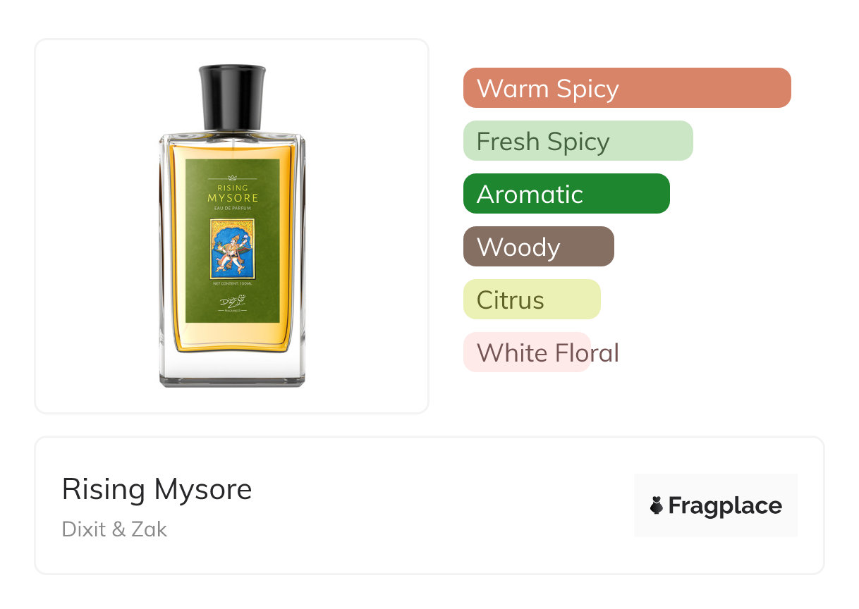The image size is (859, 609).
Task: Select the White Floral accord bar
Action: (x=527, y=352)
